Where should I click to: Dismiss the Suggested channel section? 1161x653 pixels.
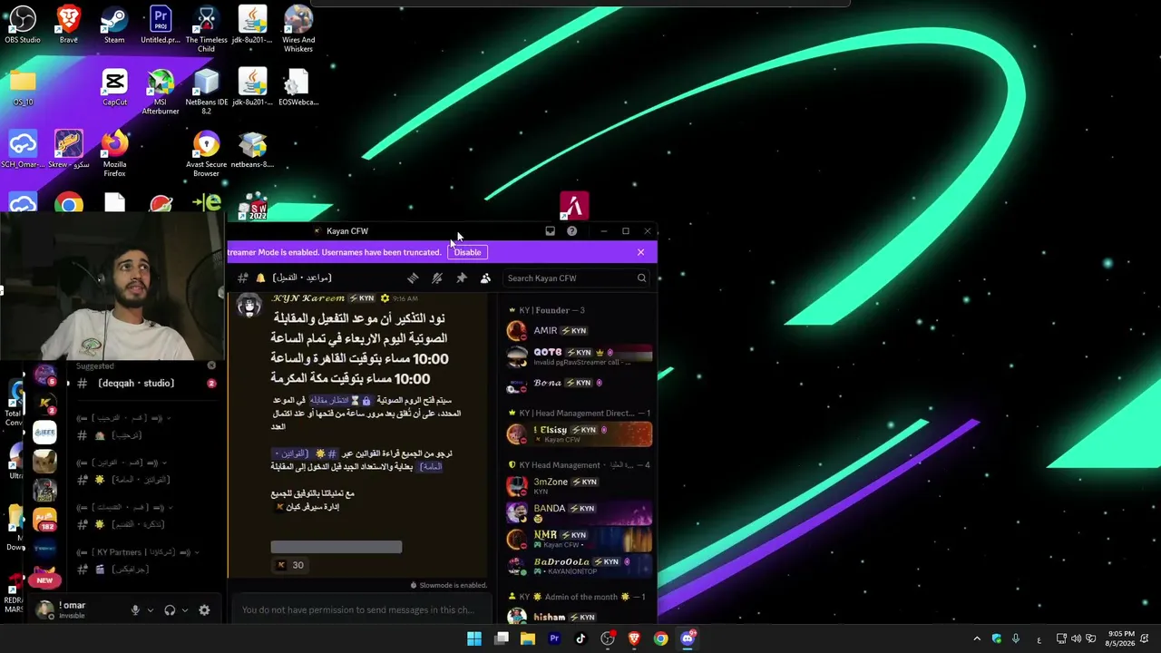click(211, 365)
